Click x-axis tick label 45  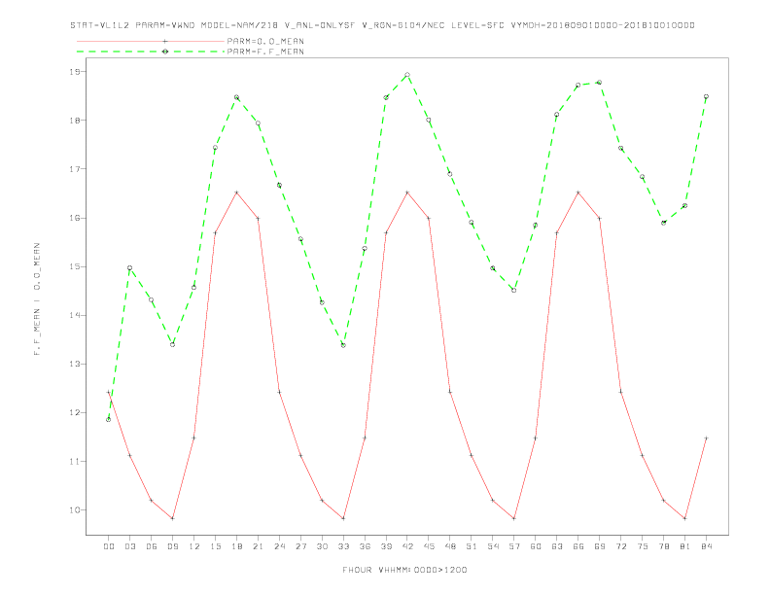click(429, 546)
